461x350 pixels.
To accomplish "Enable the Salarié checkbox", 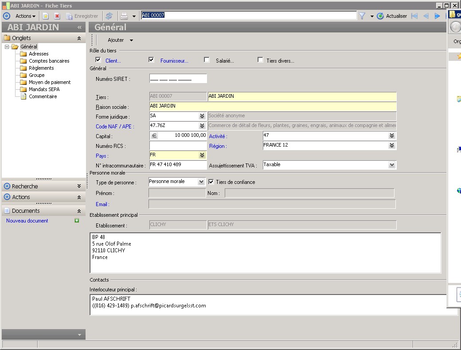I will tap(207, 60).
